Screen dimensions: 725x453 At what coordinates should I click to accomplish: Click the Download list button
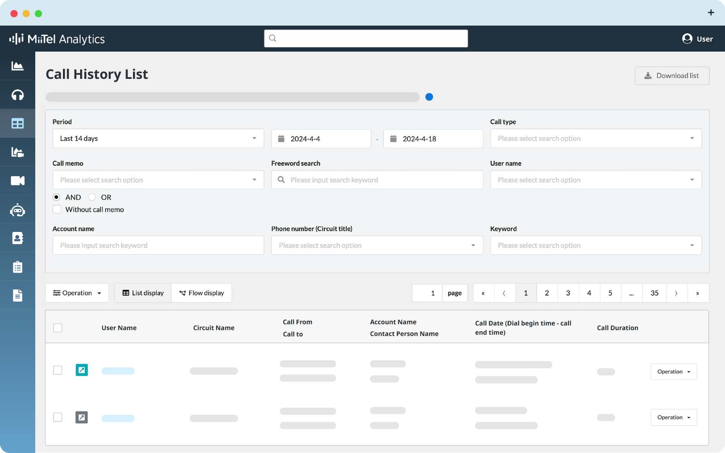click(672, 76)
